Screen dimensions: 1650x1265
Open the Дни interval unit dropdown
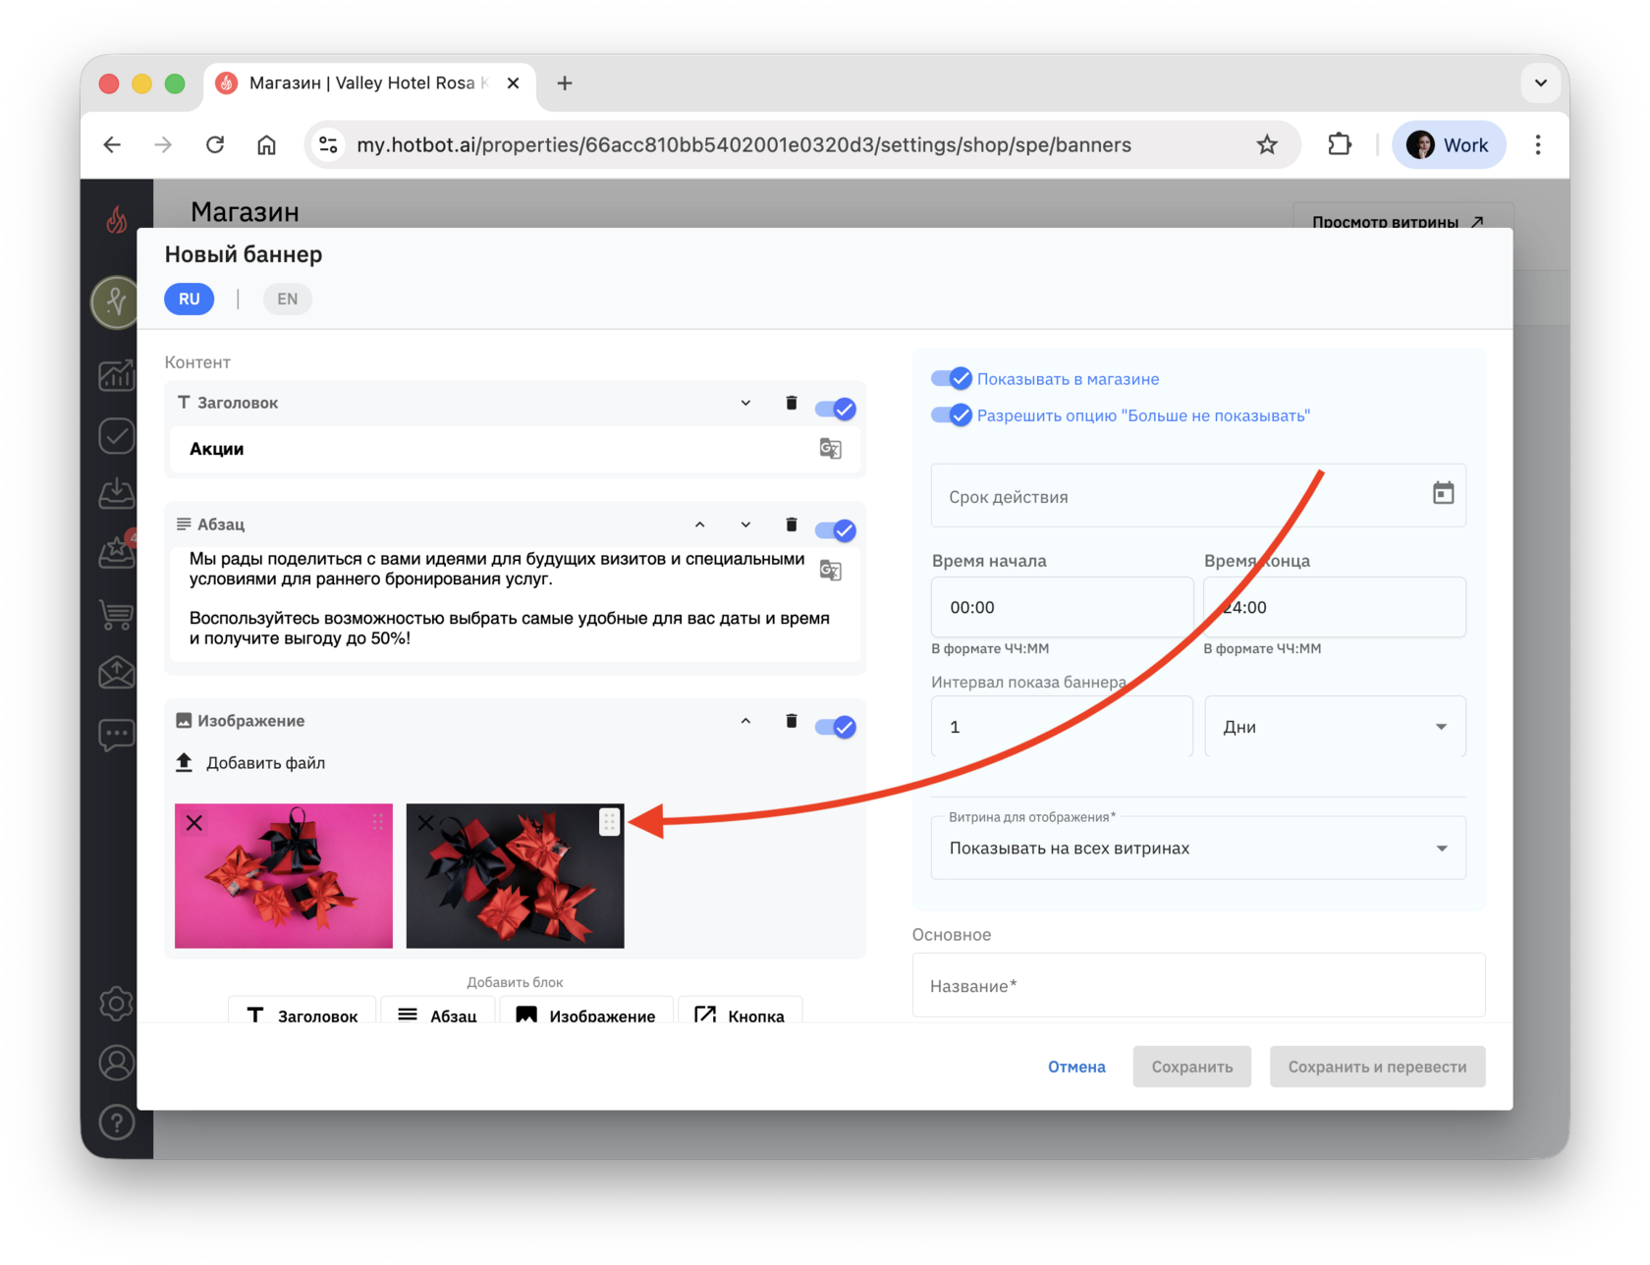tap(1335, 727)
